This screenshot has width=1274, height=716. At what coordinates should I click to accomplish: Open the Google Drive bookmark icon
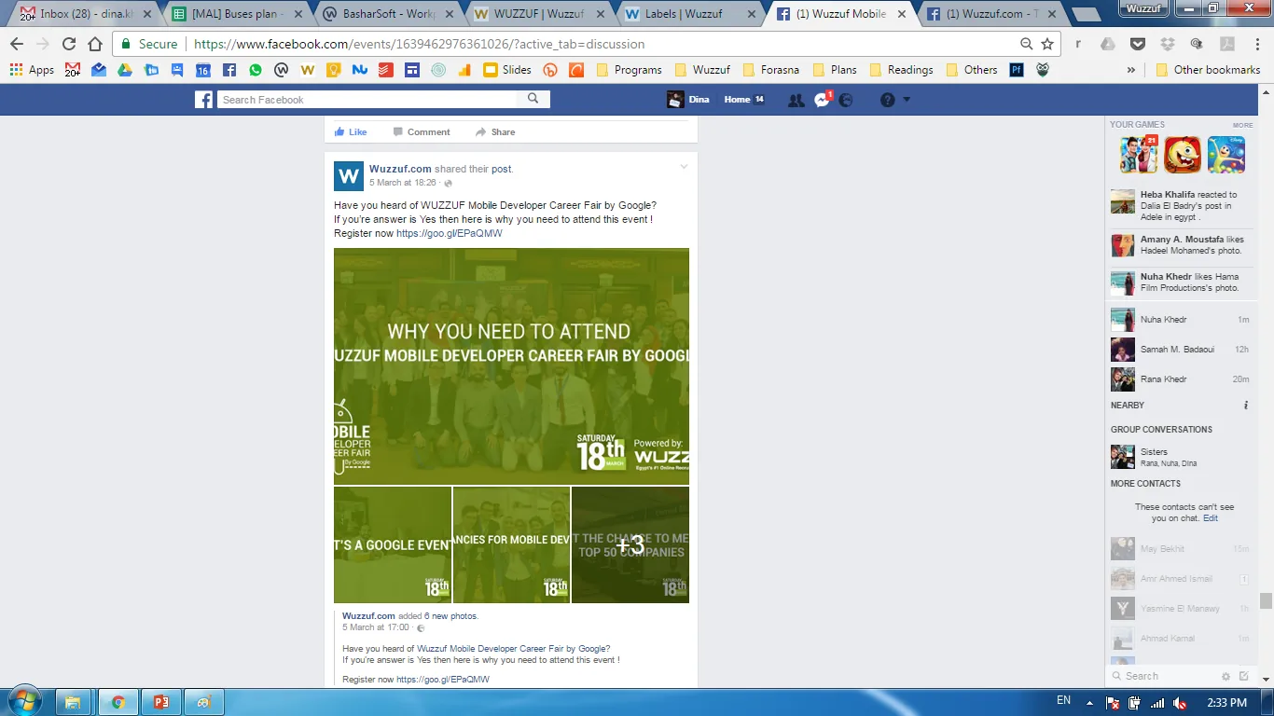(x=124, y=70)
